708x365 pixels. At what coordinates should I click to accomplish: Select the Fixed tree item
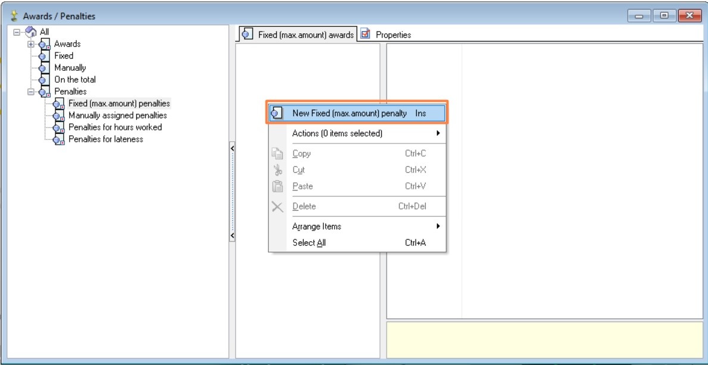pos(64,56)
